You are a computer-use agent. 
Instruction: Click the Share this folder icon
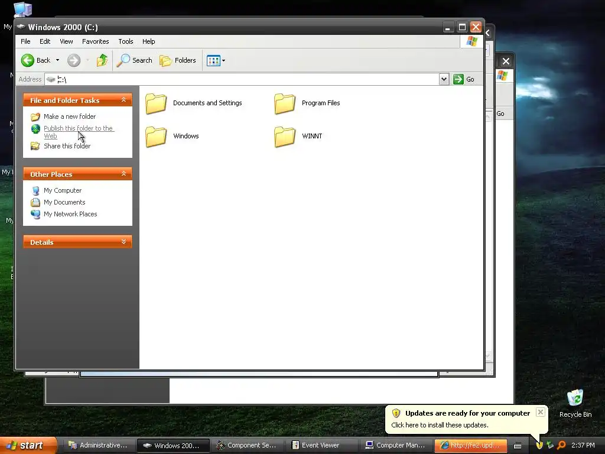35,146
